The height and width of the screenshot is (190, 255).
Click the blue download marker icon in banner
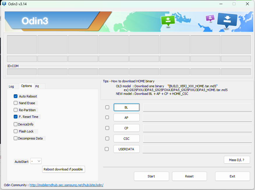click(227, 20)
